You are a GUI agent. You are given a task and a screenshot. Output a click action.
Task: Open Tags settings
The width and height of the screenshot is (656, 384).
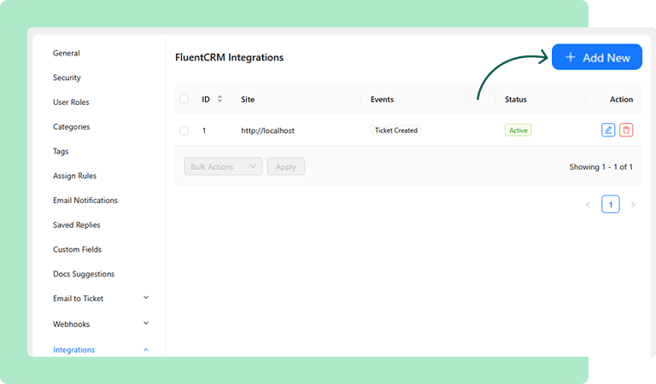coord(61,151)
